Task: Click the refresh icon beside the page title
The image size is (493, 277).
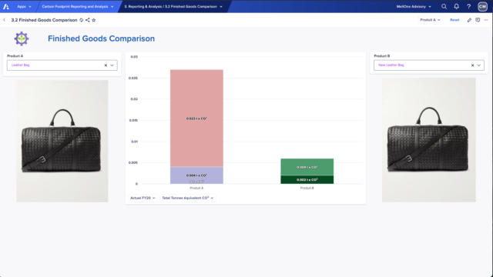Action: click(x=82, y=20)
